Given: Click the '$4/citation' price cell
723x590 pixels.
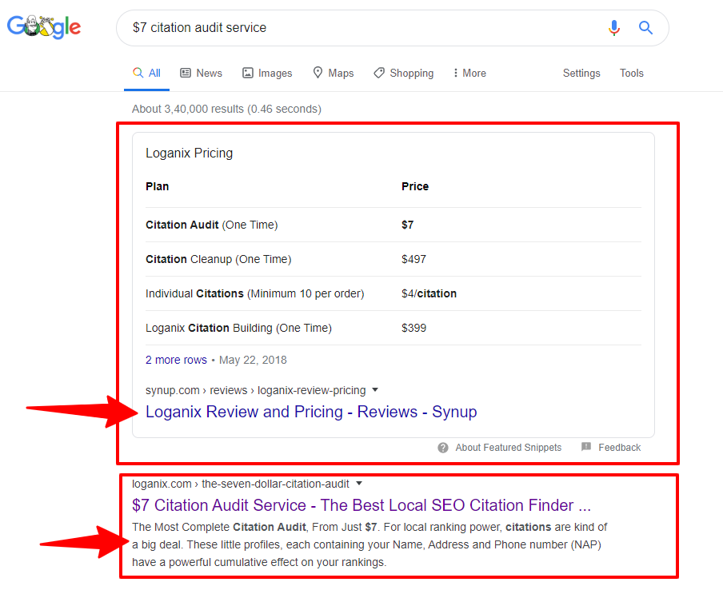Looking at the screenshot, I should [x=429, y=293].
